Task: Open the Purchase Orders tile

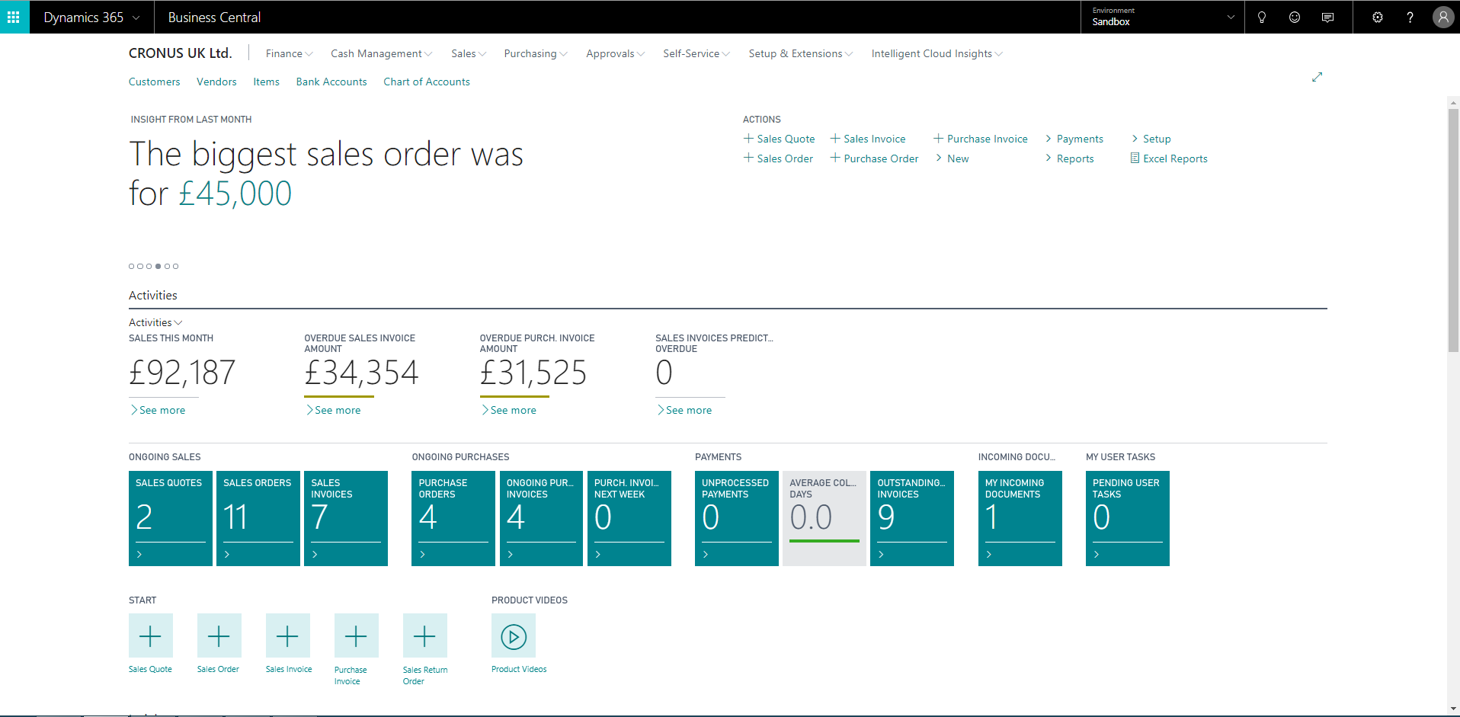Action: pyautogui.click(x=453, y=518)
